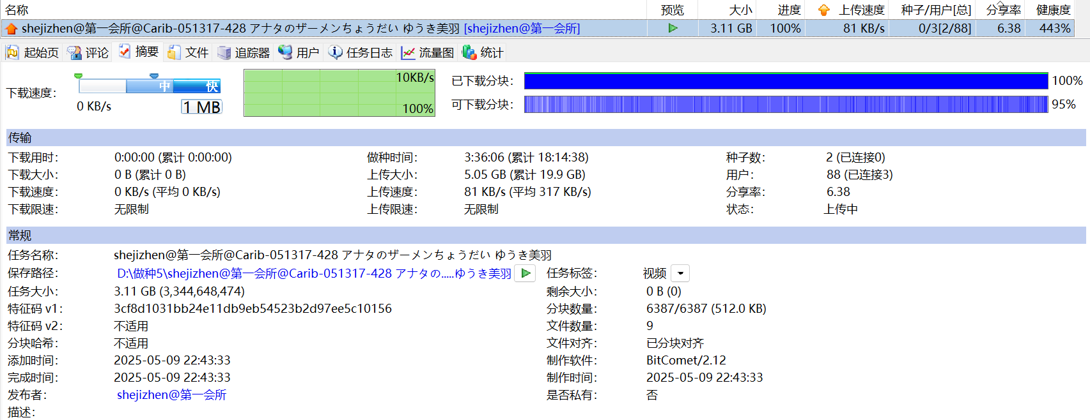Open the save path D:\做种5 link

314,273
